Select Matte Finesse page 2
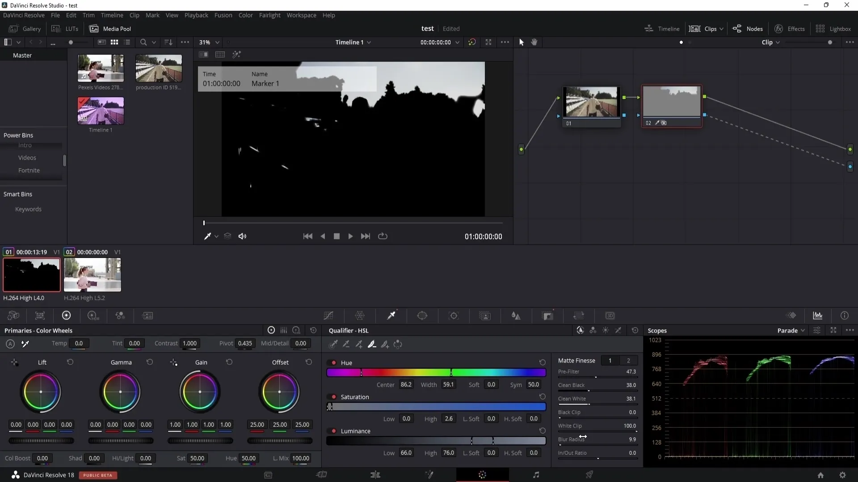 [628, 361]
